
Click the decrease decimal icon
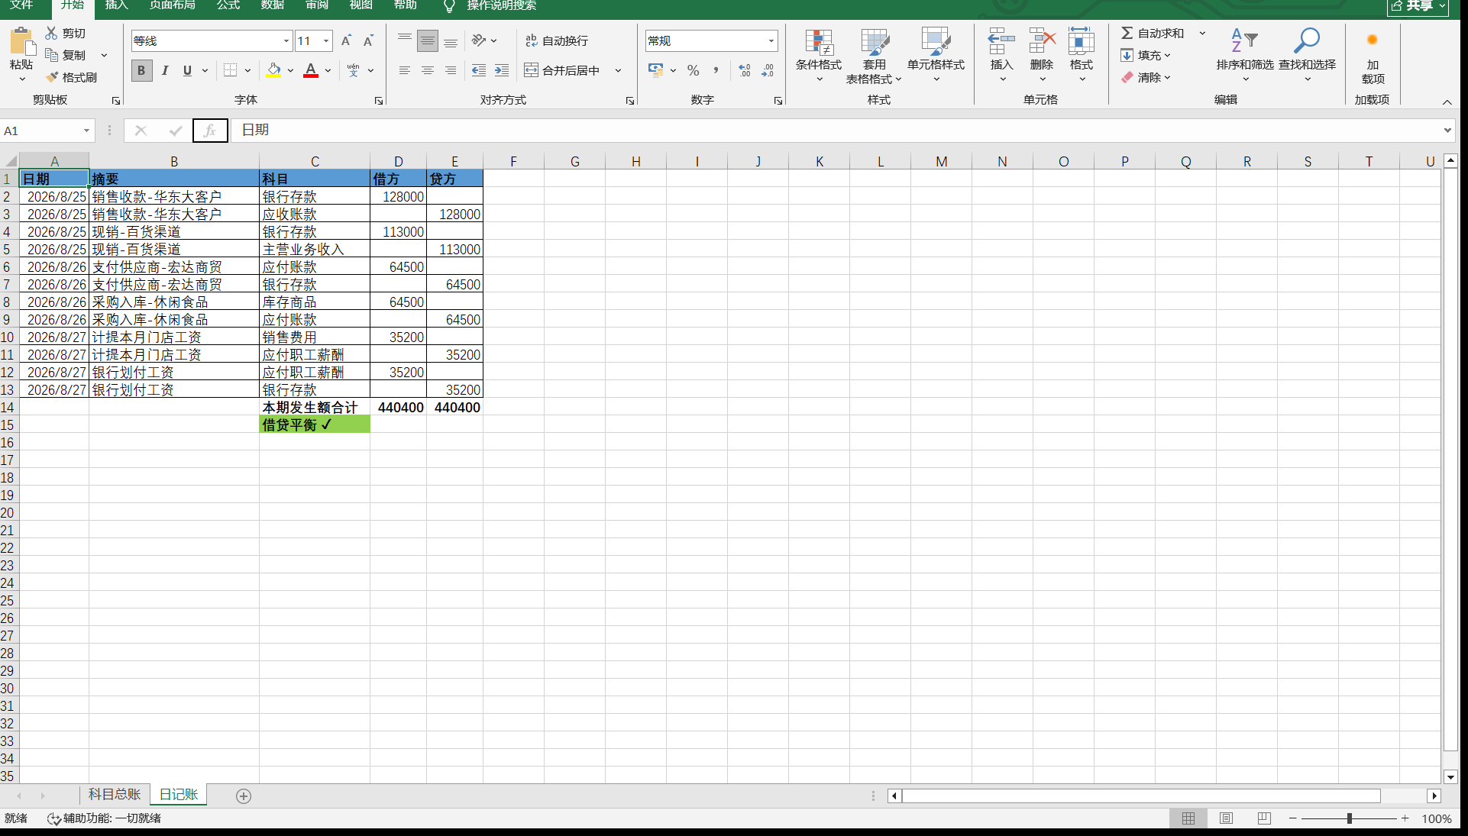coord(768,70)
